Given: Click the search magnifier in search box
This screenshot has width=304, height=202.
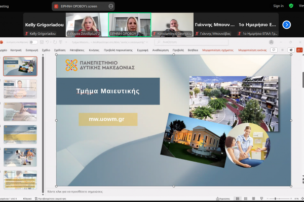Looking at the screenshot, I should tap(159, 42).
